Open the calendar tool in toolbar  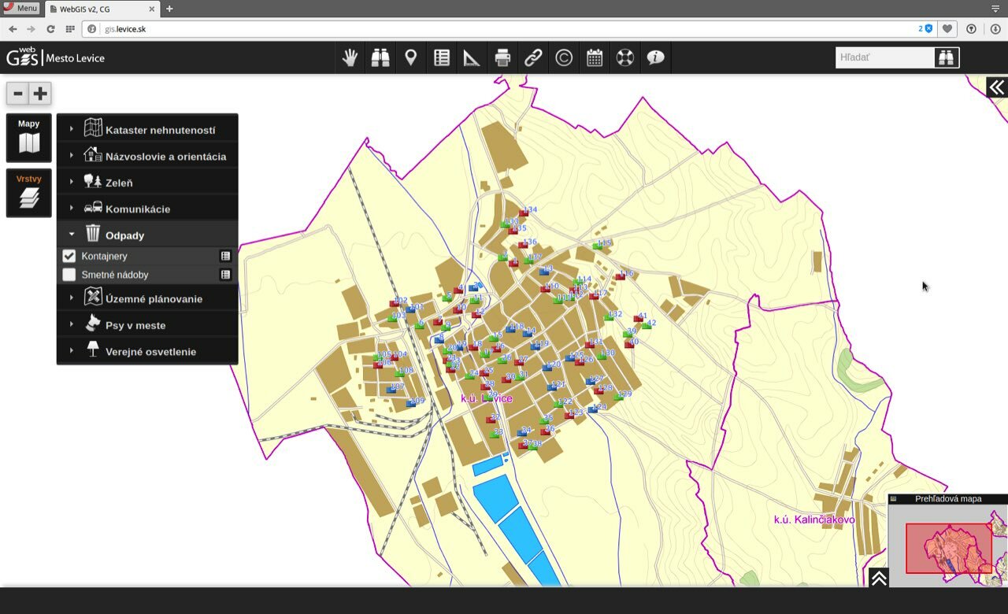(595, 57)
